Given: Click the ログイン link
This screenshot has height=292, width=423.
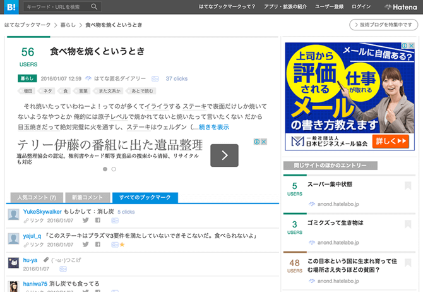Looking at the screenshot, I should (x=361, y=7).
